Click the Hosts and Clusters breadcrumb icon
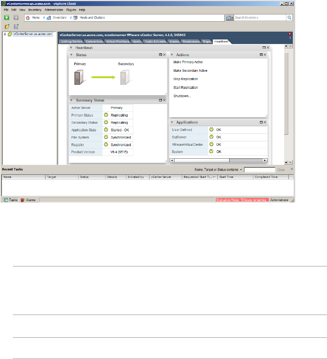Viewport: 327px width, 359px height. (x=75, y=17)
